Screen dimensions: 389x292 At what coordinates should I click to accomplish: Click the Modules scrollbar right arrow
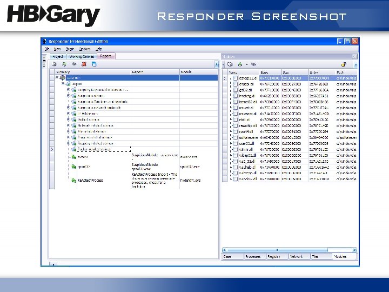[355, 250]
